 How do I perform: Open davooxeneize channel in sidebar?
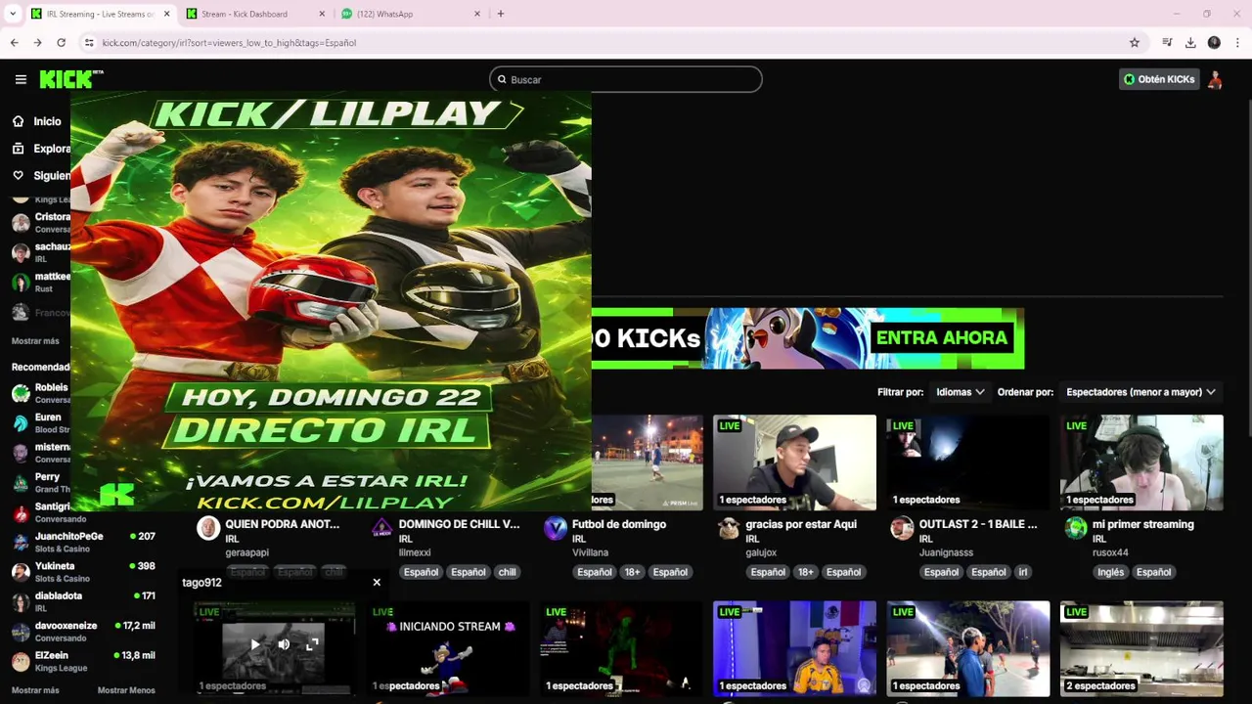coord(84,631)
